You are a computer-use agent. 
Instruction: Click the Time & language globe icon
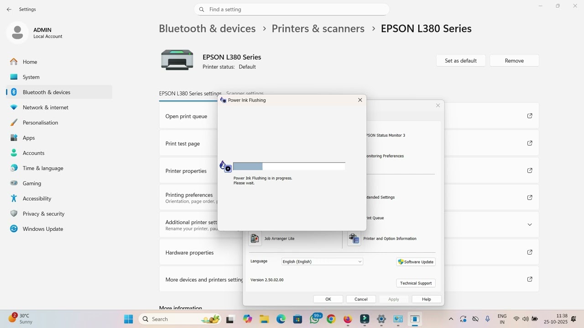(14, 168)
